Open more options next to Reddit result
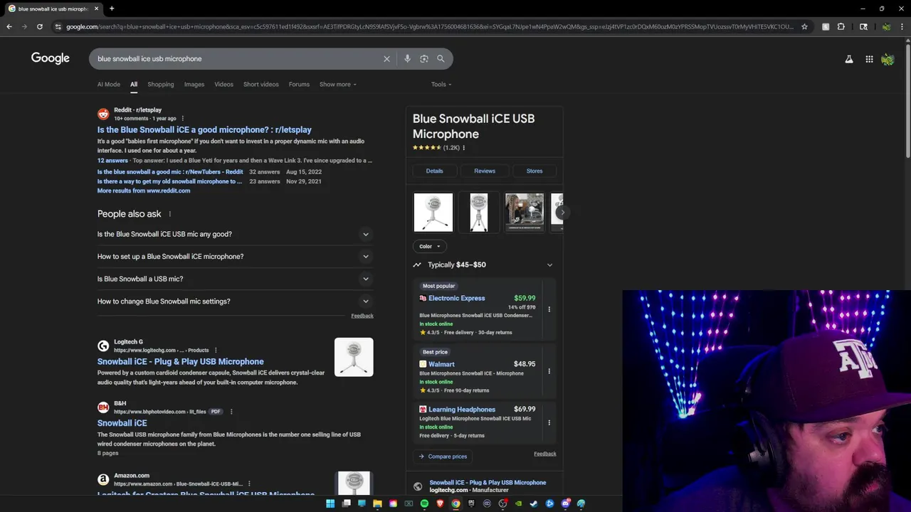911x512 pixels. coord(183,119)
